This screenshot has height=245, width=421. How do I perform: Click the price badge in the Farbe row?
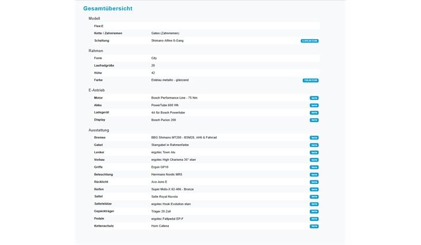[310, 80]
